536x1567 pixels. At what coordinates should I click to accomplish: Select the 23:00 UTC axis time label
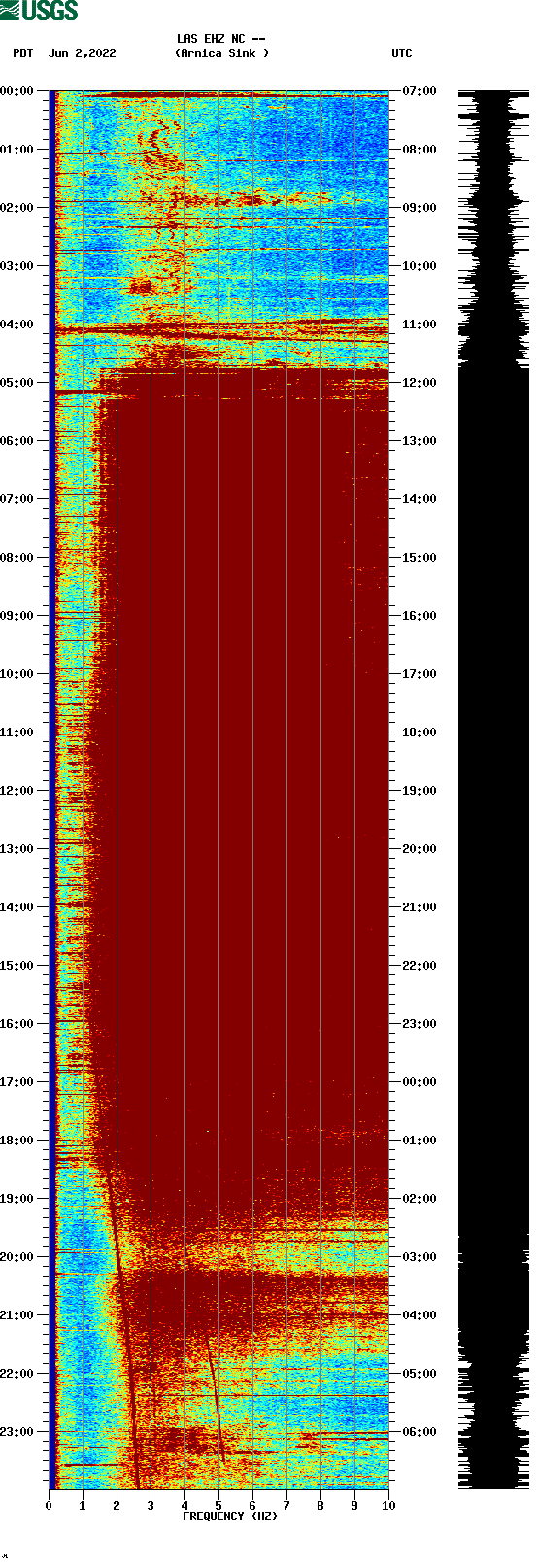pyautogui.click(x=419, y=1024)
